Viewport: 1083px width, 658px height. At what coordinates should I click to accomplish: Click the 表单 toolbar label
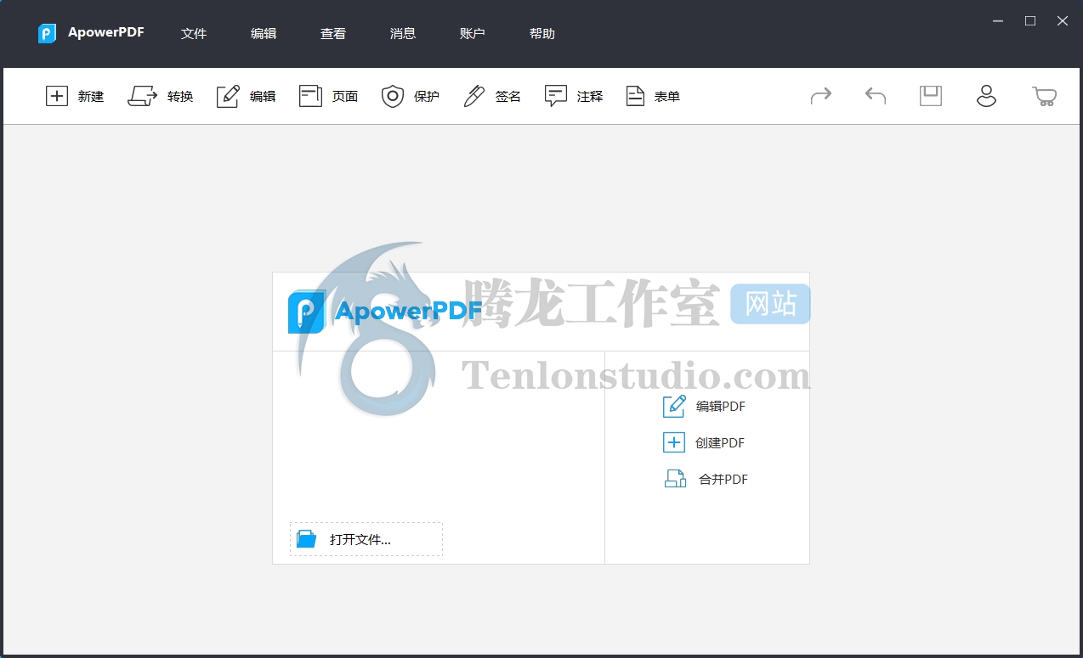coord(667,97)
